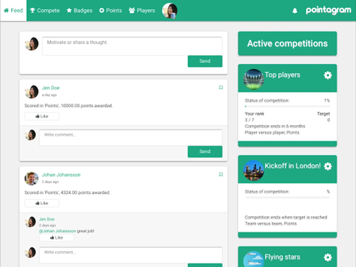Click Jen Doe's avatar on her post
The image size is (356, 267).
pyautogui.click(x=31, y=92)
